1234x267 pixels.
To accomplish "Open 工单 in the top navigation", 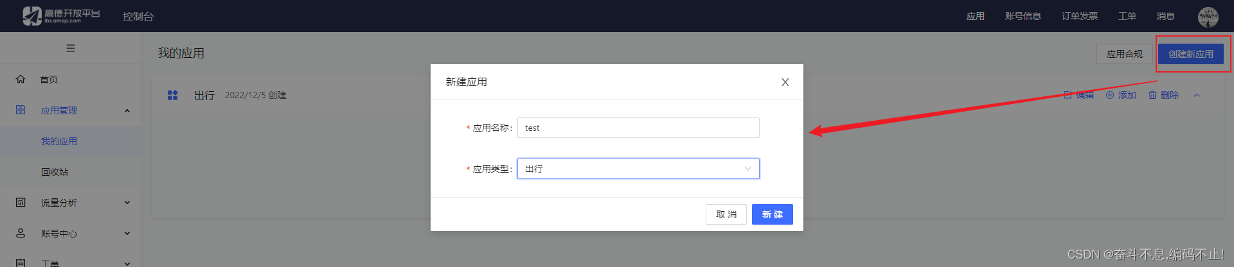I will tap(1127, 16).
